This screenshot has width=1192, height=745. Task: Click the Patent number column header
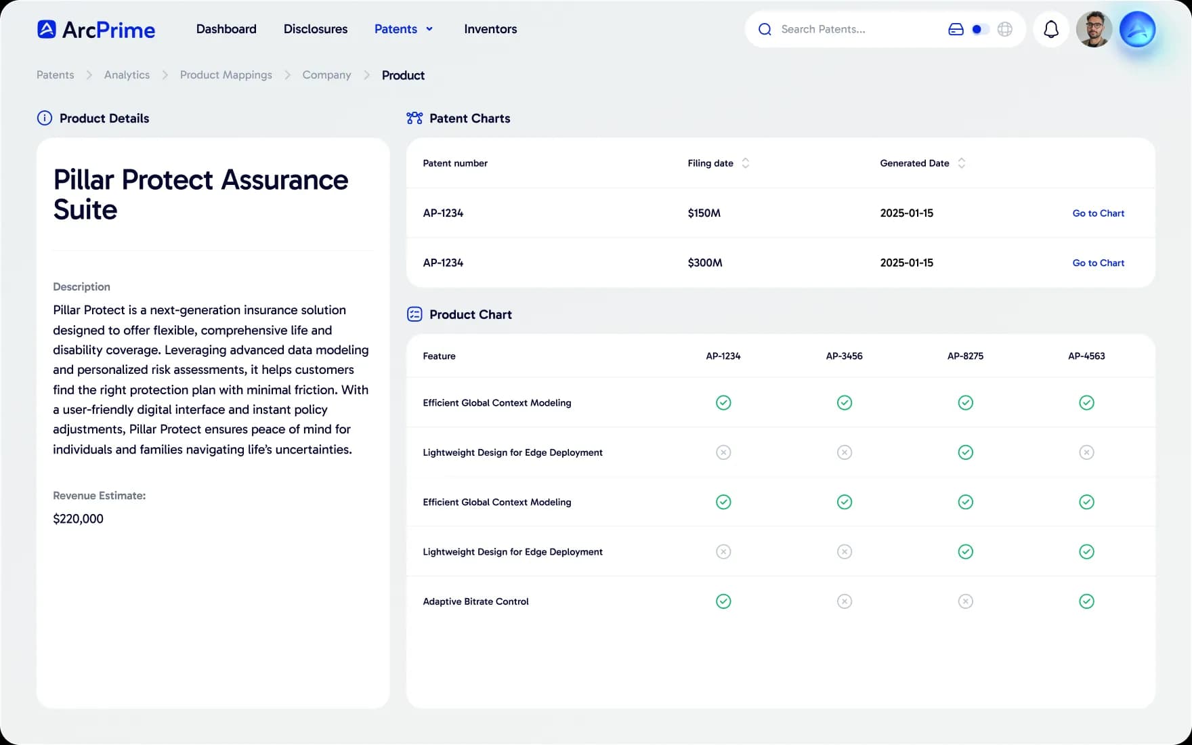coord(455,163)
